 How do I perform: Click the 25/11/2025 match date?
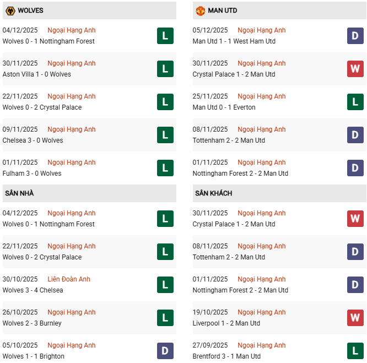click(x=210, y=96)
